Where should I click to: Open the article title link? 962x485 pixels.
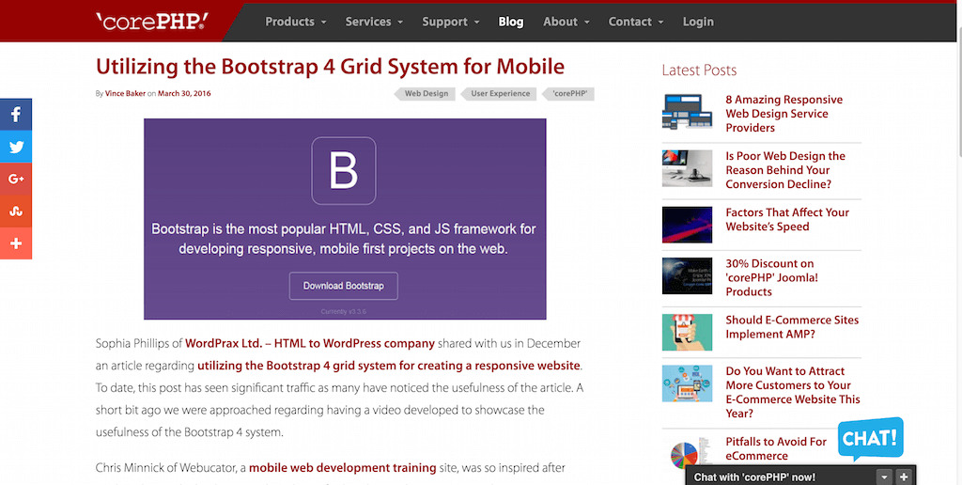pyautogui.click(x=330, y=67)
